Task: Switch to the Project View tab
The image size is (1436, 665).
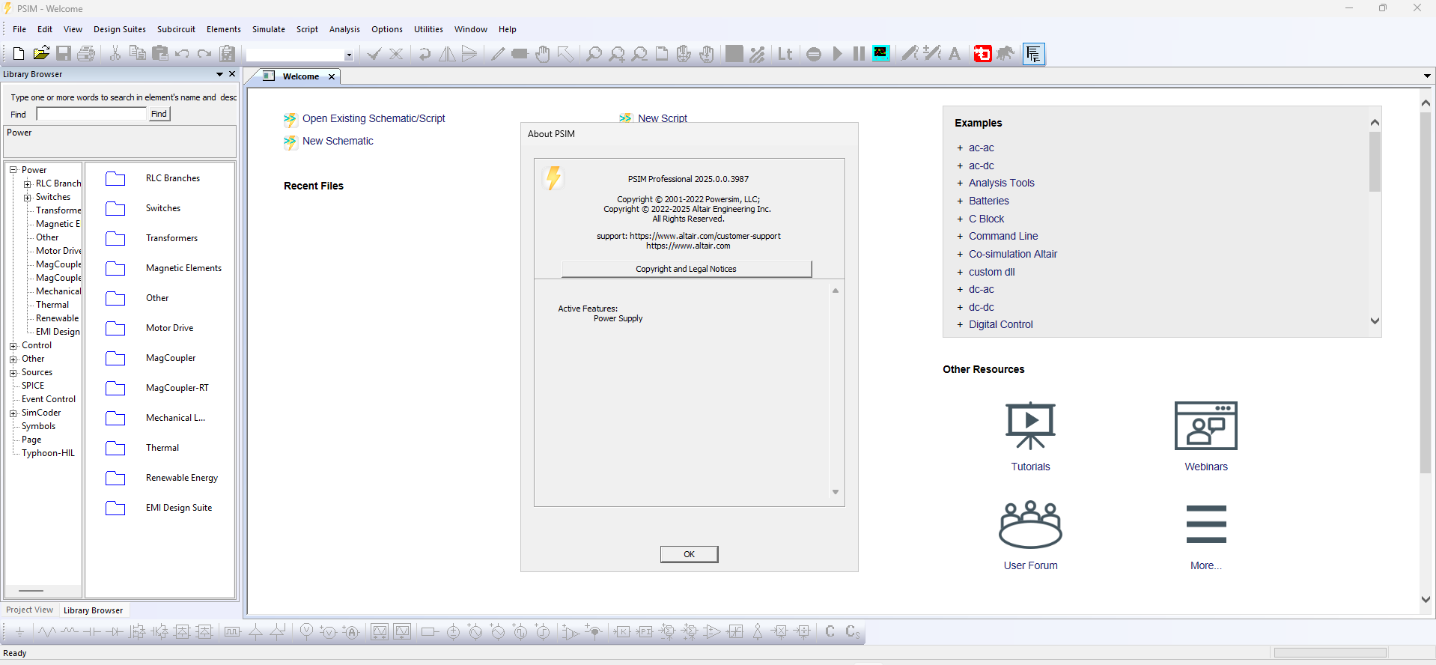Action: coord(30,610)
